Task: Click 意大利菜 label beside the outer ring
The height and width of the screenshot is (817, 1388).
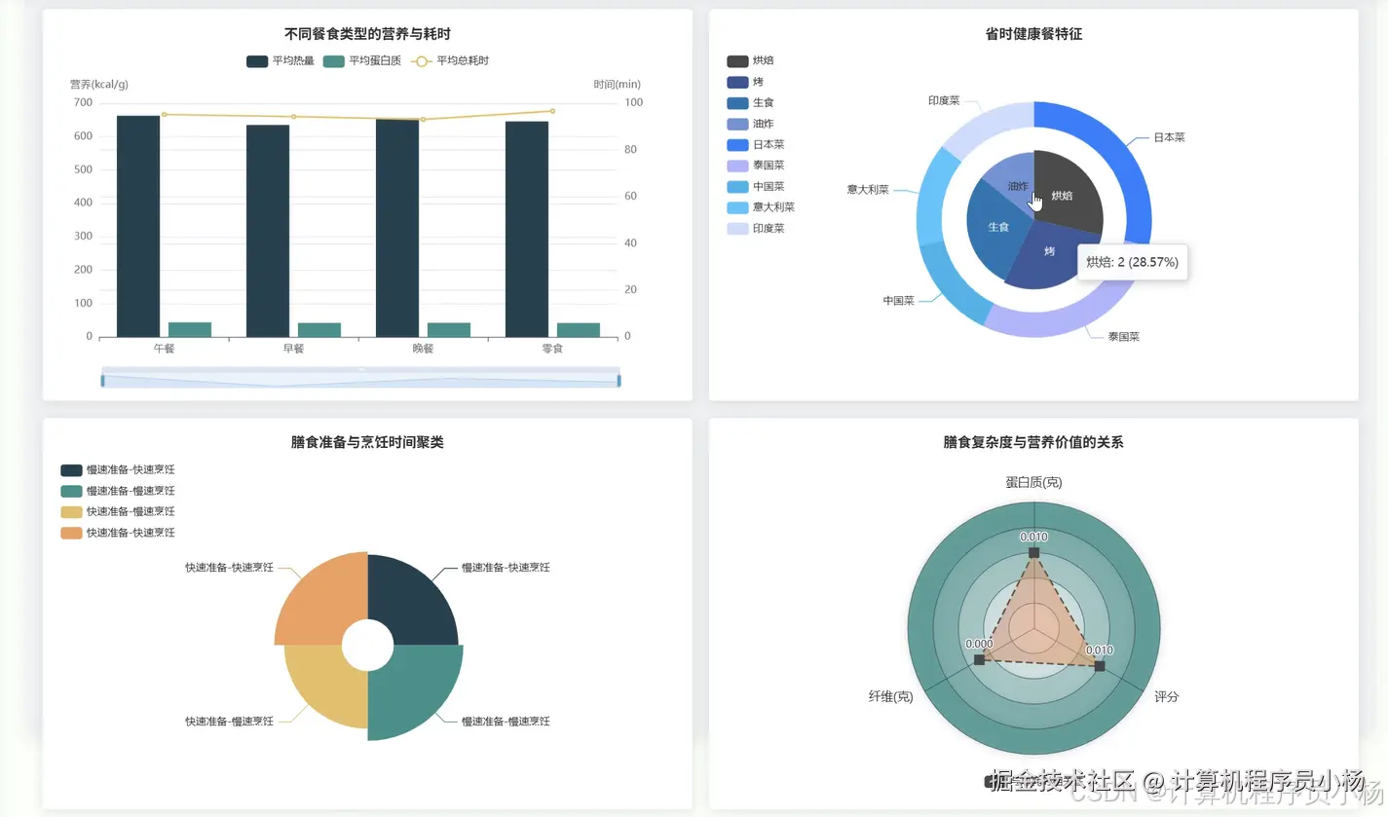Action: 868,190
